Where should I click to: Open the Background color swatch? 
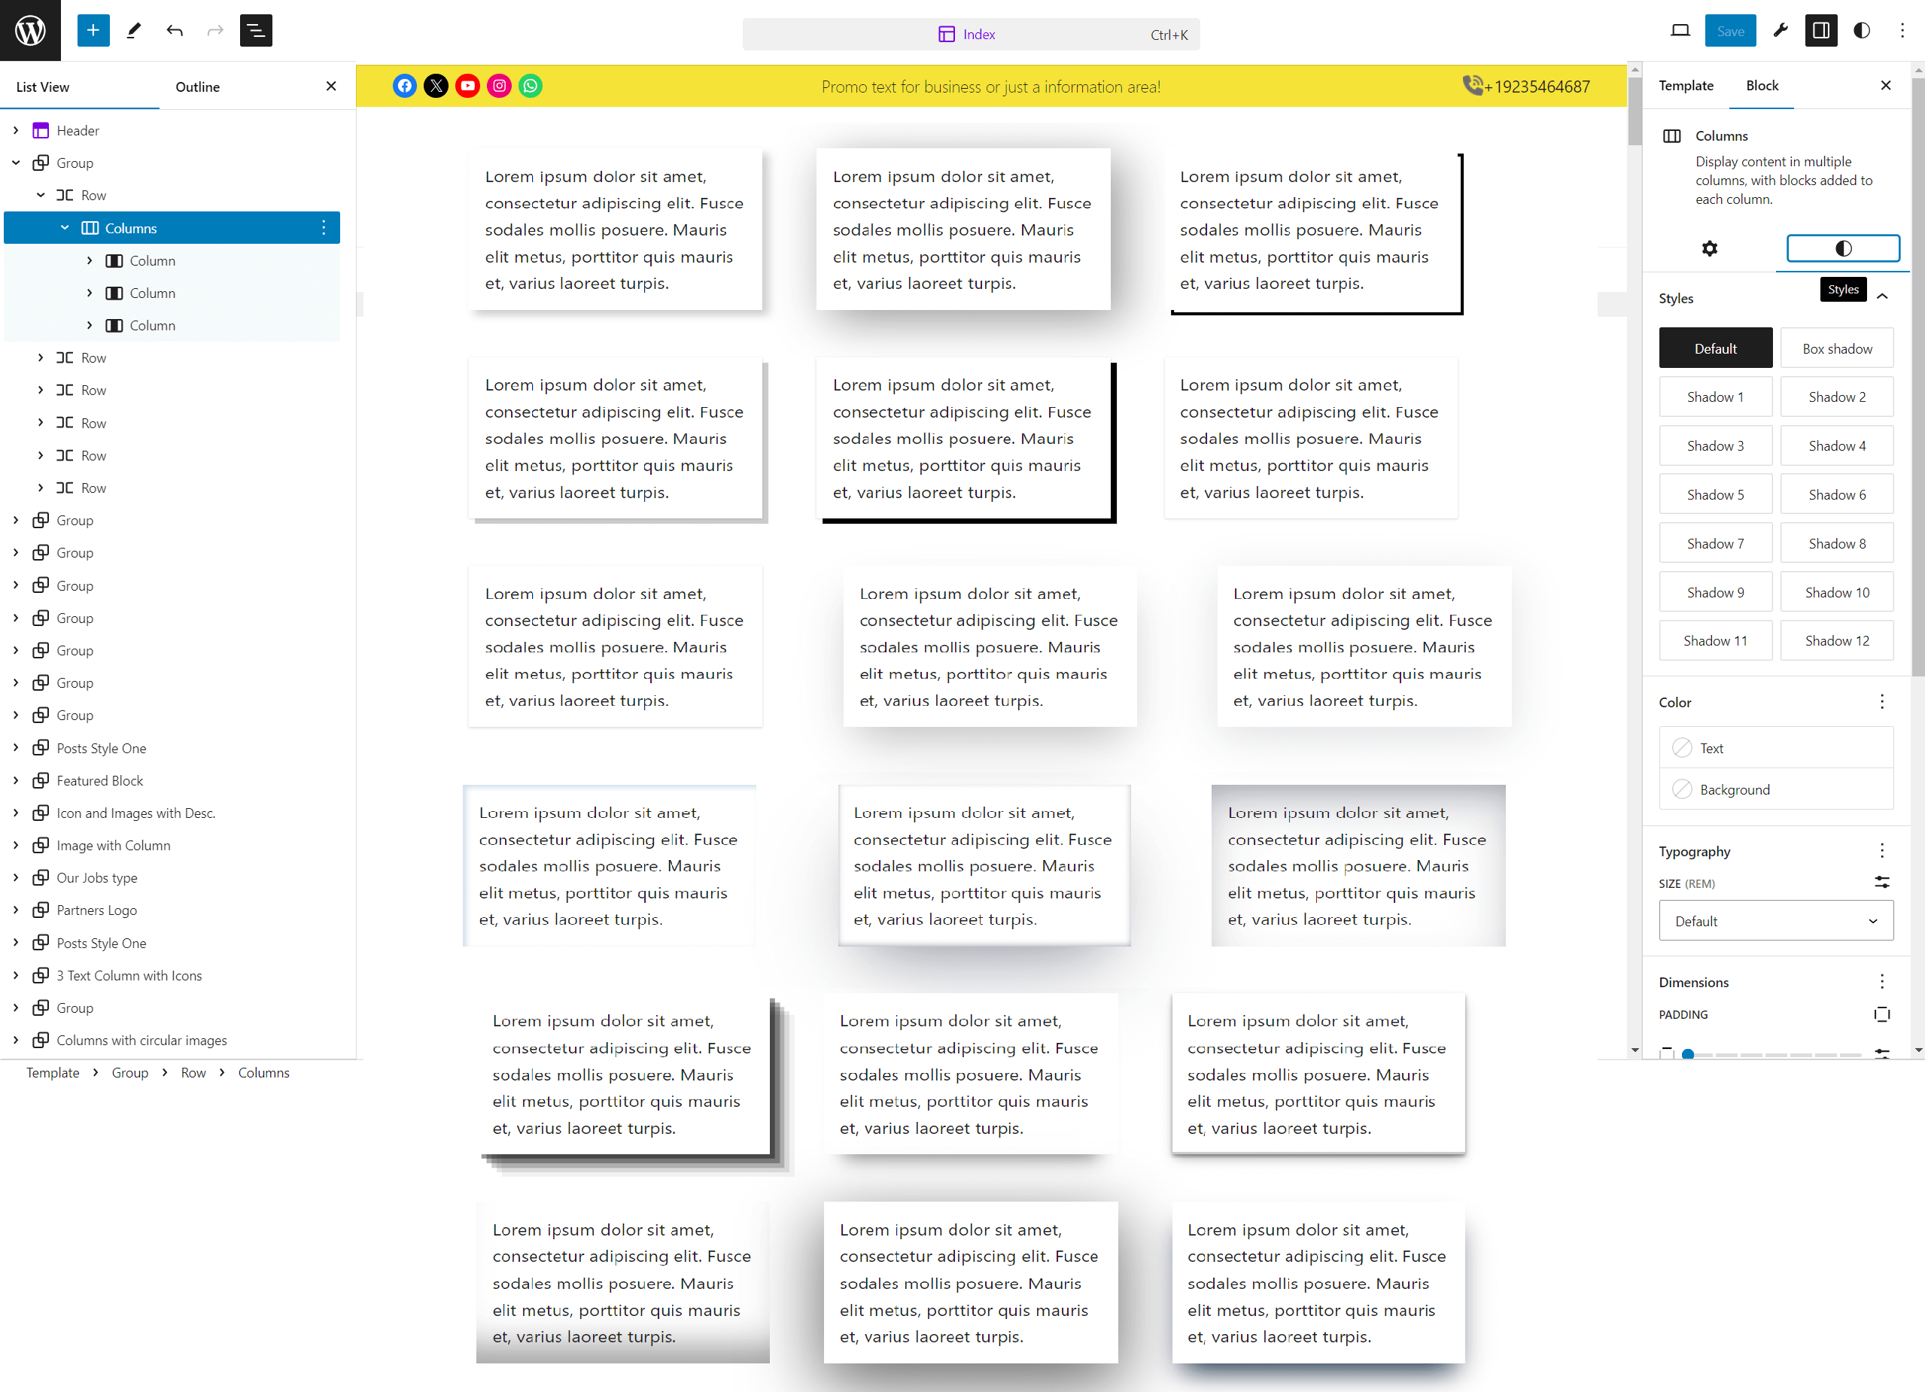pos(1775,789)
